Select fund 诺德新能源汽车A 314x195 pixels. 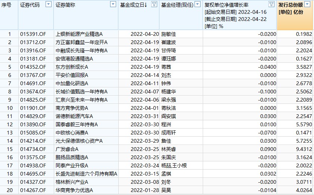point(74,116)
